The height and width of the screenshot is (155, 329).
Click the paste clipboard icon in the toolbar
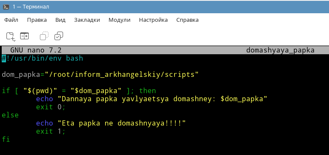[59, 36]
